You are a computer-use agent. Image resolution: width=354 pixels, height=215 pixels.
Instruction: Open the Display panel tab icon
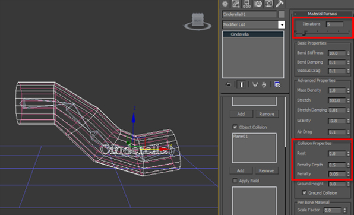click(268, 4)
